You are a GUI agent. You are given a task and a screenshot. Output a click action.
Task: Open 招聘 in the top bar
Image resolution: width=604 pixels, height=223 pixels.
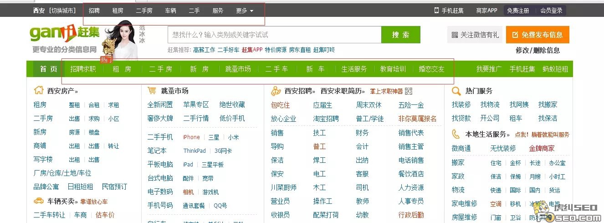94,10
